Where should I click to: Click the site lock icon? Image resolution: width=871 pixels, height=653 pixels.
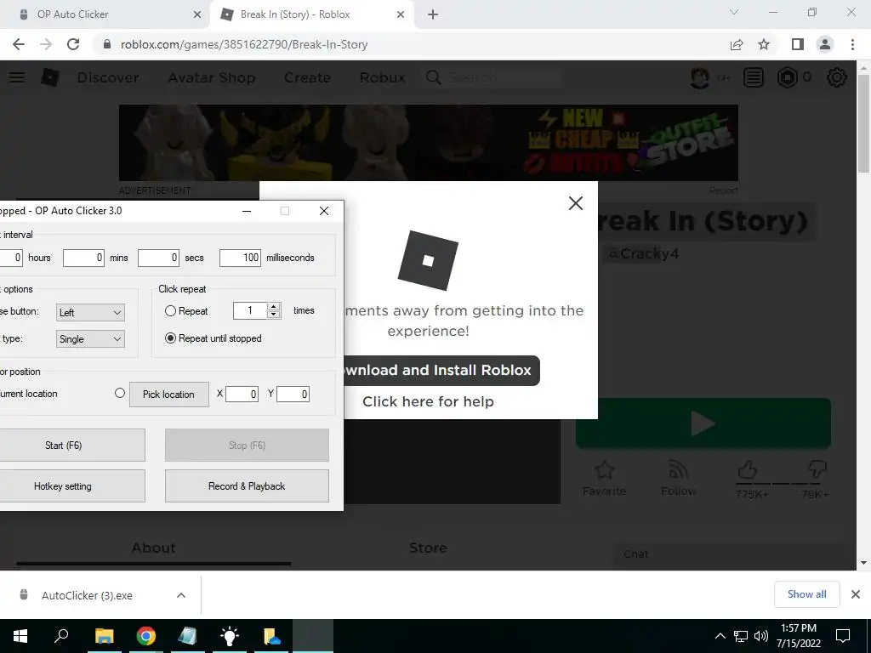click(107, 44)
